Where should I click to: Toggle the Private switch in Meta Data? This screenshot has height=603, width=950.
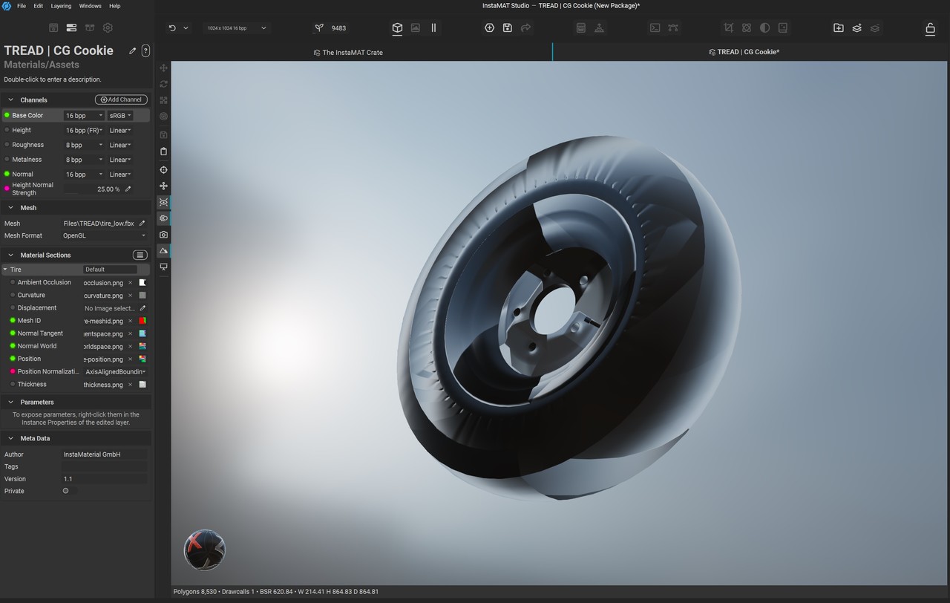click(x=66, y=491)
